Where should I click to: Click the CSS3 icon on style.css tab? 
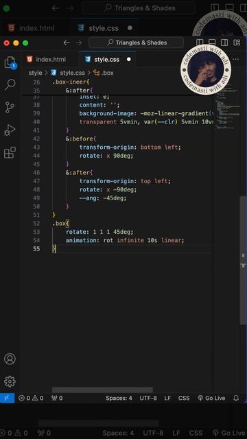(x=88, y=60)
